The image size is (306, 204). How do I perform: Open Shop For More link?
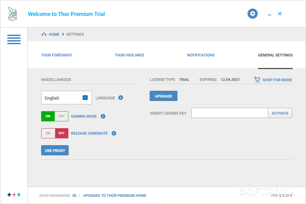(x=277, y=80)
